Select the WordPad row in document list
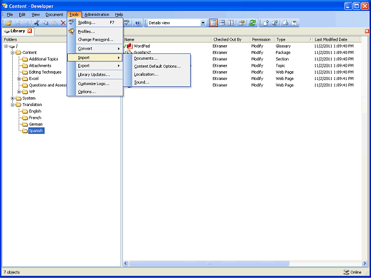Screen dimensions: 371x278 (241, 46)
